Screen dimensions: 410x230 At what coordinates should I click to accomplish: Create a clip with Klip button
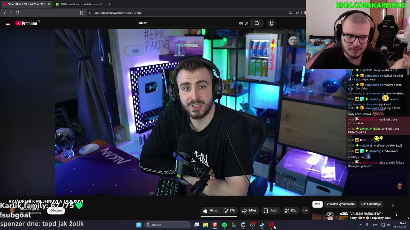tap(290, 211)
